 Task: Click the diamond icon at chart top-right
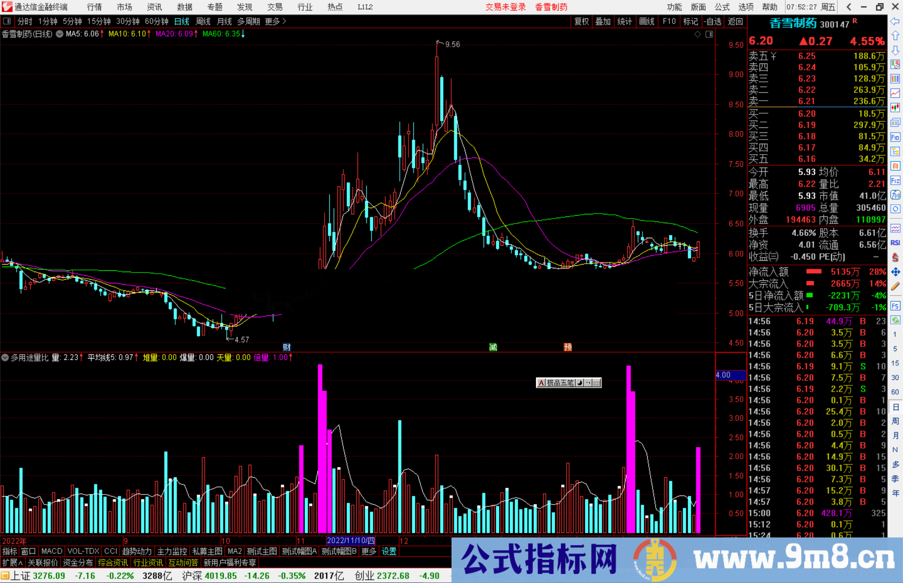[x=697, y=34]
